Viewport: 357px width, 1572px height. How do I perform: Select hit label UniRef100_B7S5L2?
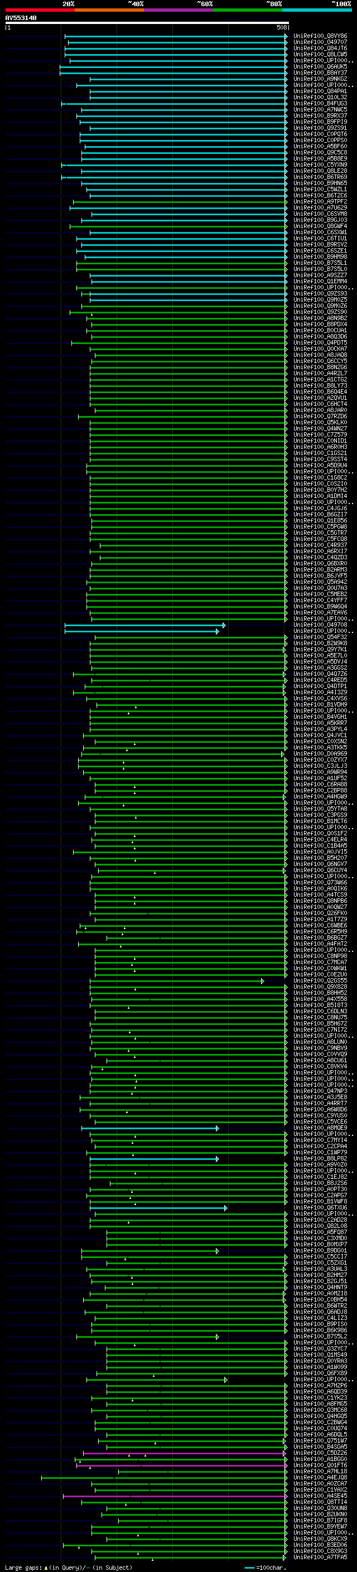click(x=320, y=1337)
